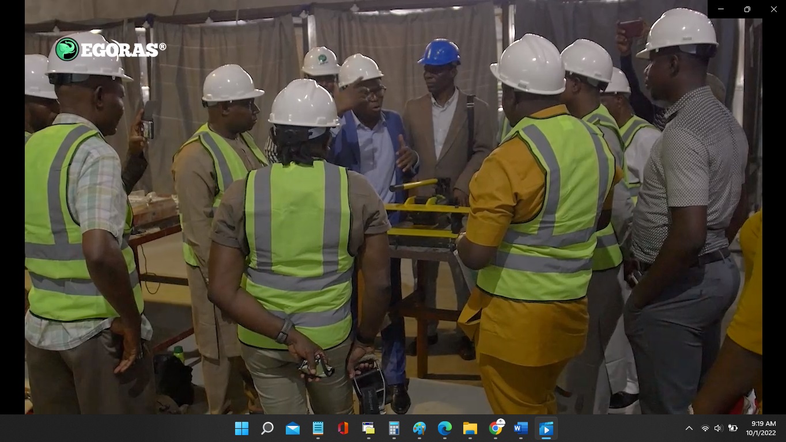786x442 pixels.
Task: Click the speaker volume icon
Action: pyautogui.click(x=718, y=428)
